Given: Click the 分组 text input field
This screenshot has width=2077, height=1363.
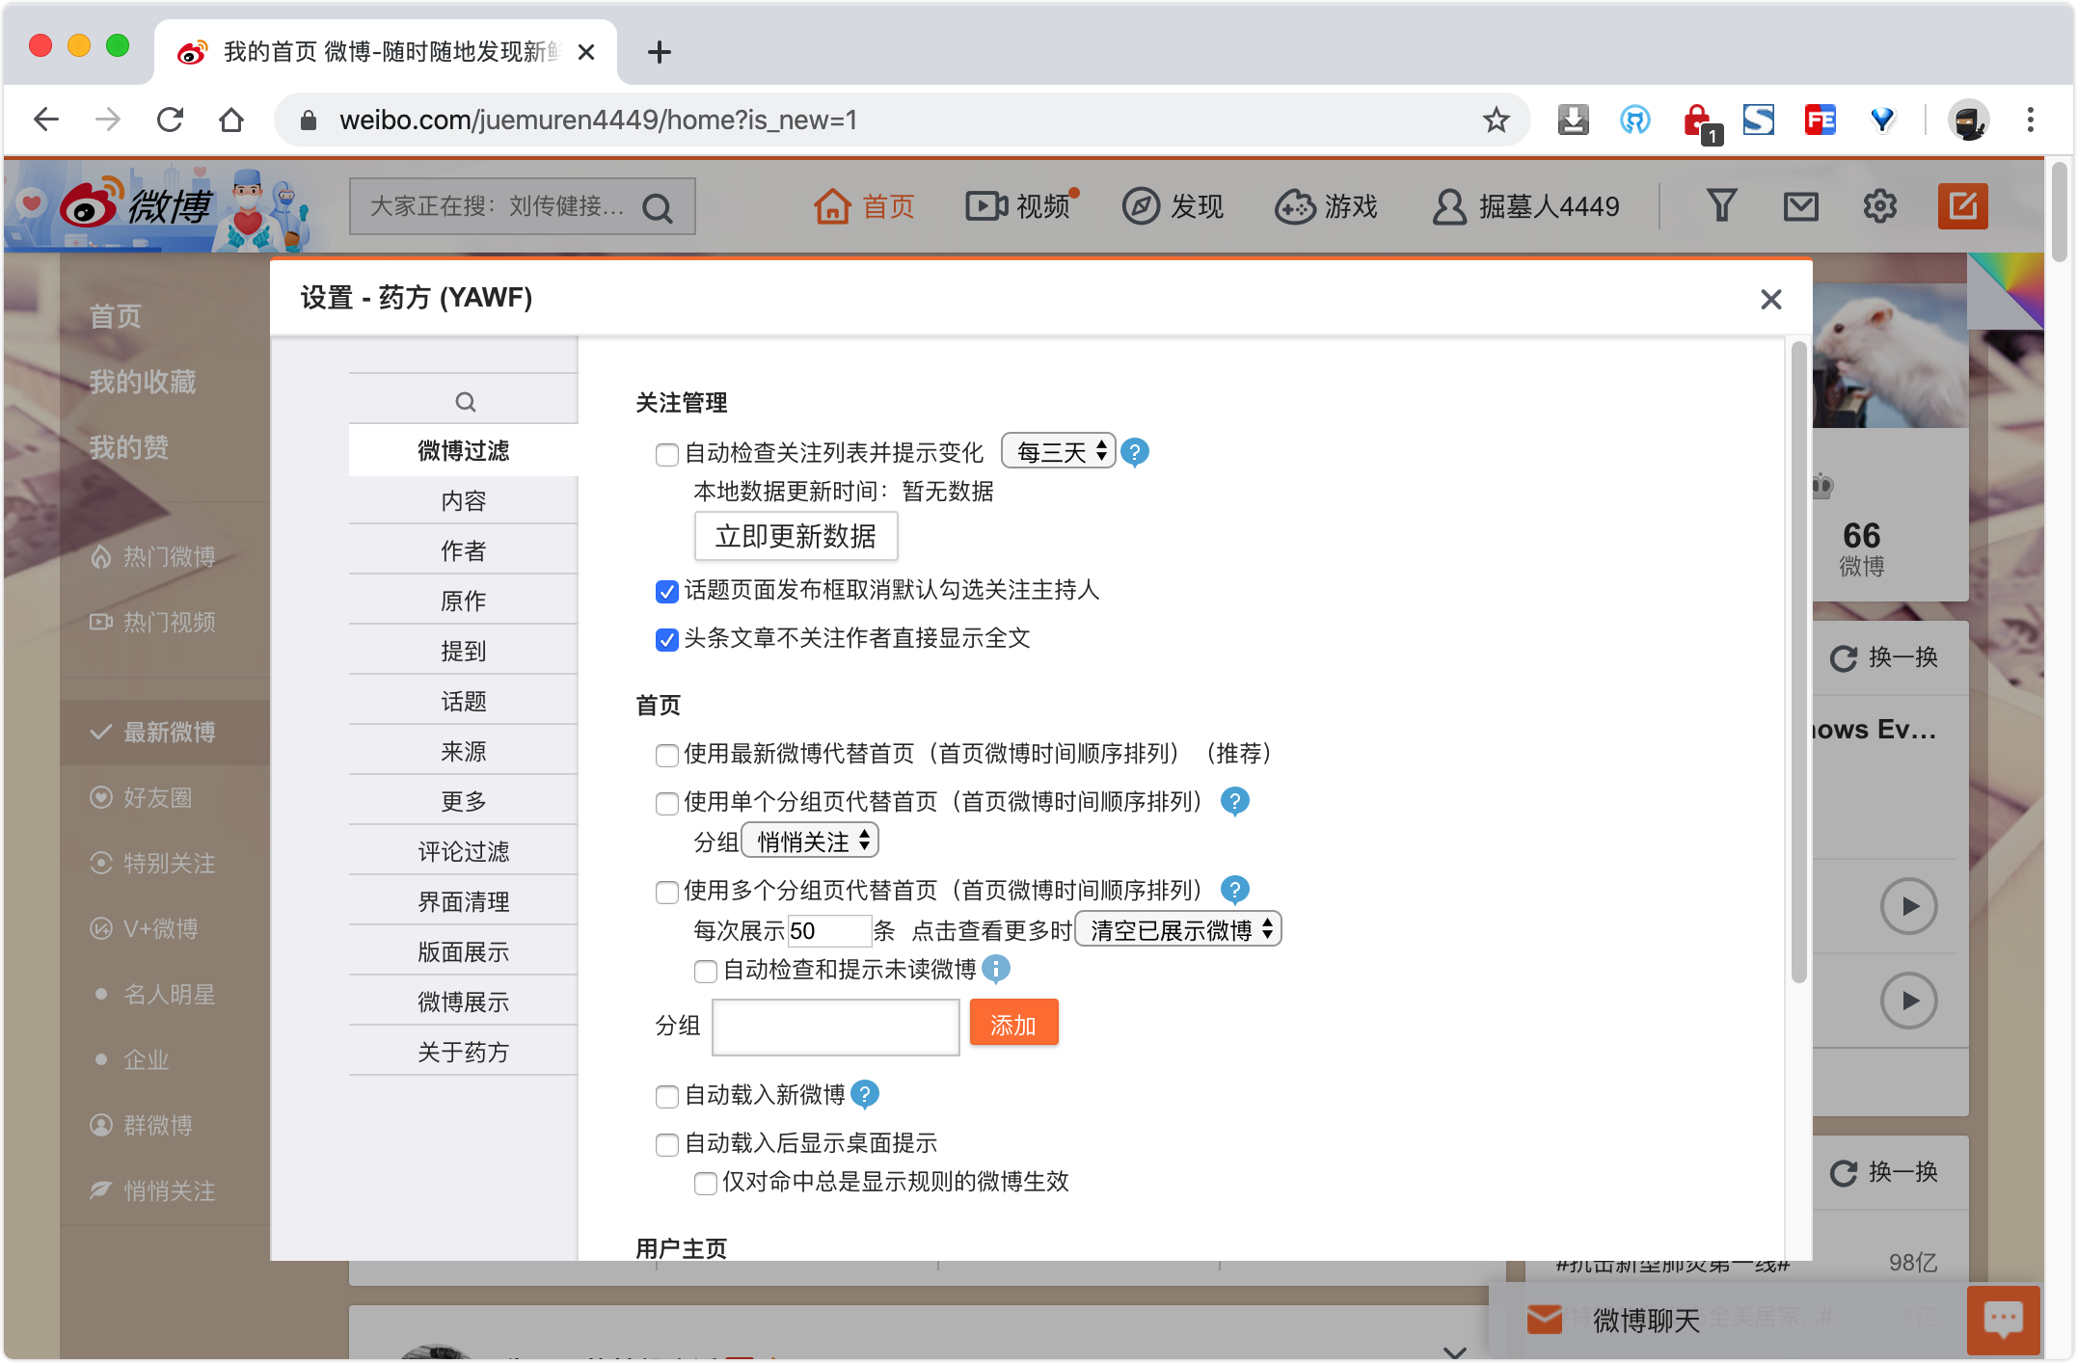Looking at the screenshot, I should (x=835, y=1027).
